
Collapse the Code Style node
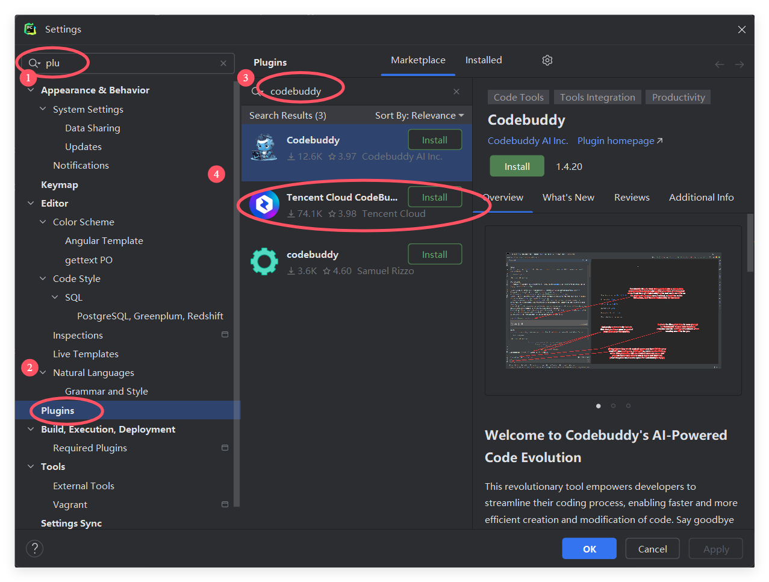point(43,278)
